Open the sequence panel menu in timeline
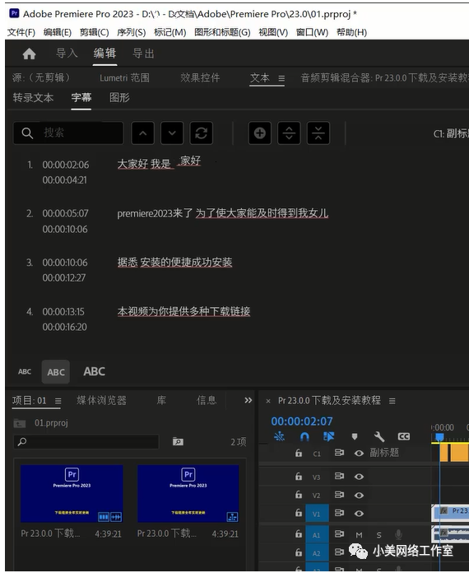Image resolution: width=469 pixels, height=573 pixels. pyautogui.click(x=392, y=401)
